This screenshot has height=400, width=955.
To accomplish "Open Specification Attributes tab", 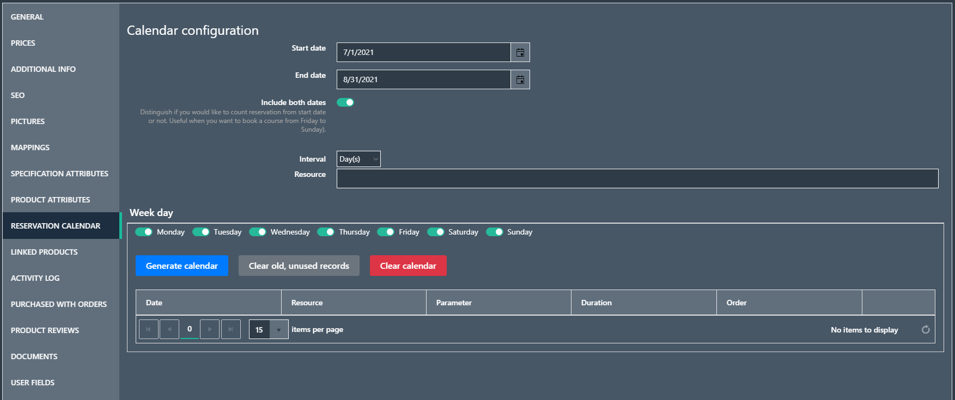I will coord(61,174).
